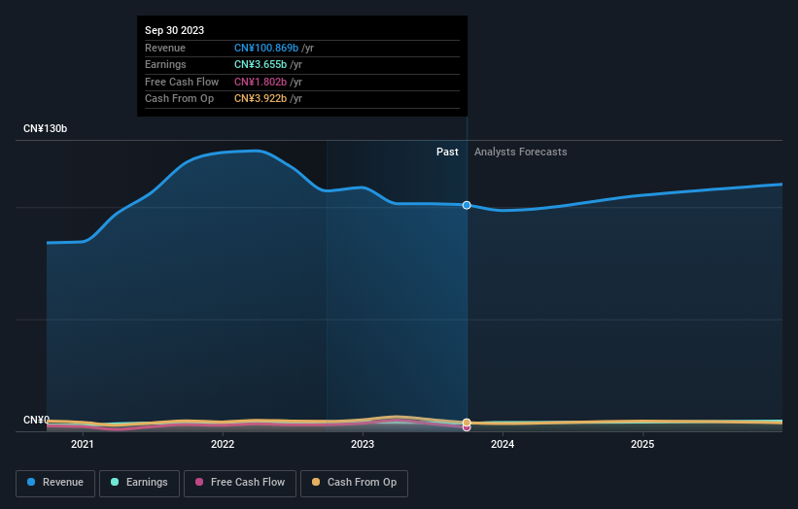The height and width of the screenshot is (509, 798).
Task: Toggle the Free Cash Flow legend button
Action: click(240, 483)
